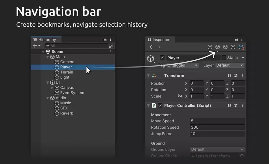This screenshot has height=164, width=269.
Task: Toggle the Player object active checkbox
Action: pos(162,58)
